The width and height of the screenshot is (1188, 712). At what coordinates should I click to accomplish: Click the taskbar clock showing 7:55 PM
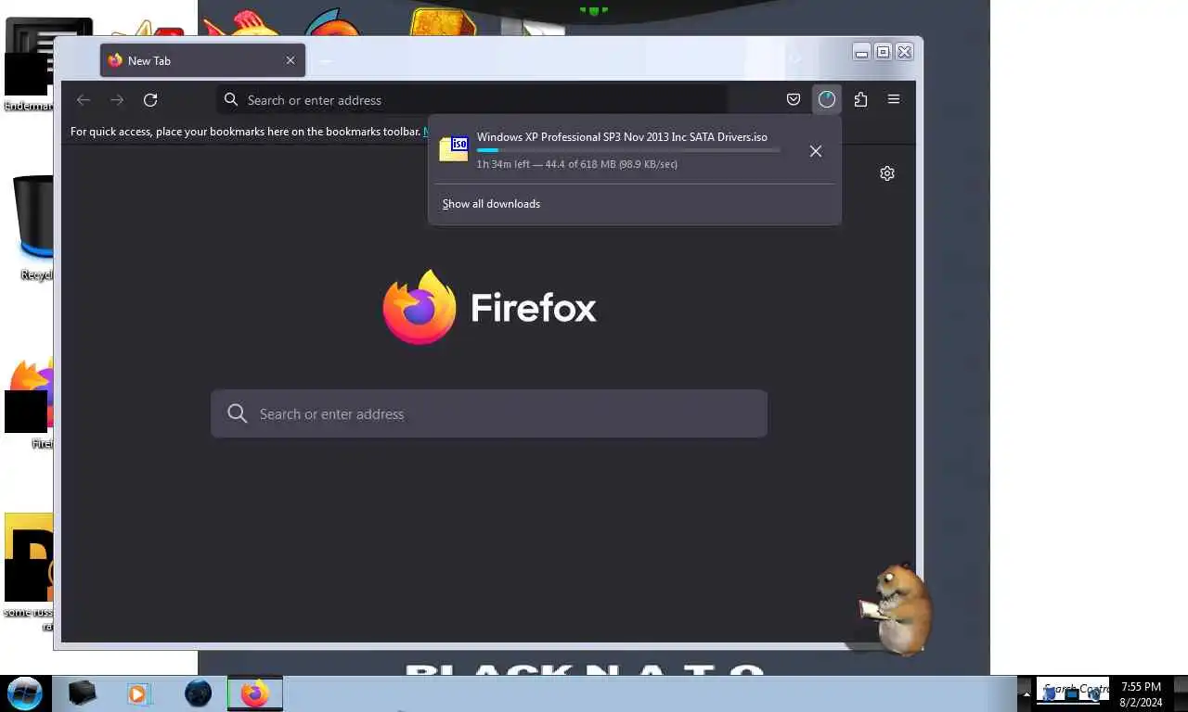[x=1141, y=694]
